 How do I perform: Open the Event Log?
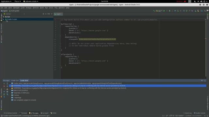pyautogui.click(x=187, y=113)
